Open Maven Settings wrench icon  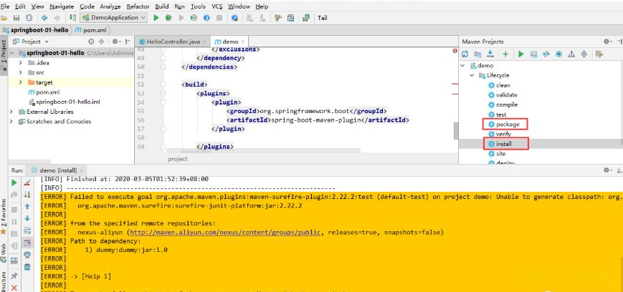tap(599, 54)
